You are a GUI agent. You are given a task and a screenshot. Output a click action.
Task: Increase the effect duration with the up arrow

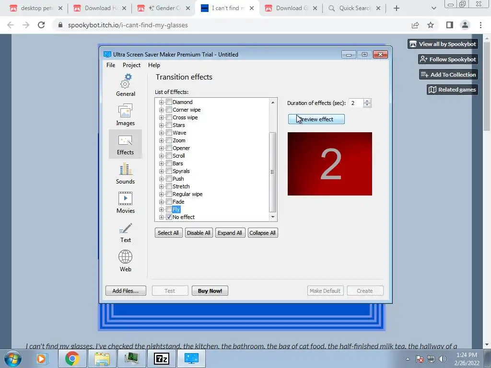(x=367, y=101)
